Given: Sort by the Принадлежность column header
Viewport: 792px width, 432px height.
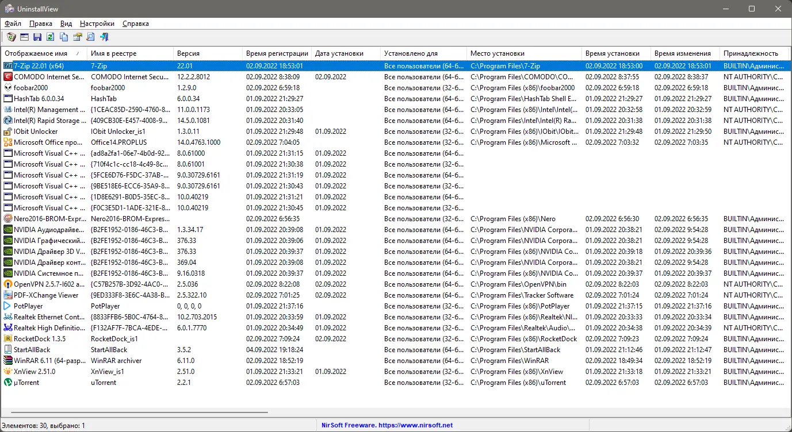Looking at the screenshot, I should [x=754, y=53].
